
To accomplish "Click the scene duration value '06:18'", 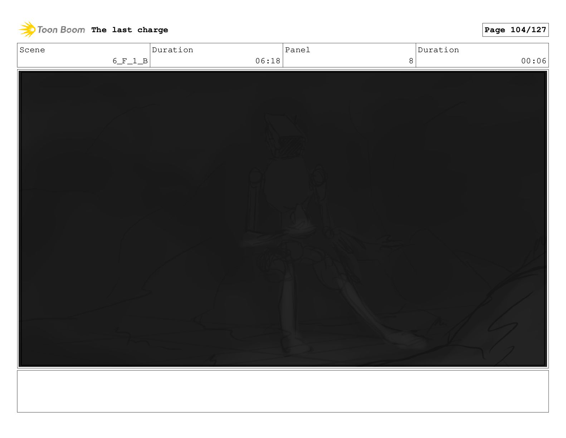I will [x=268, y=61].
